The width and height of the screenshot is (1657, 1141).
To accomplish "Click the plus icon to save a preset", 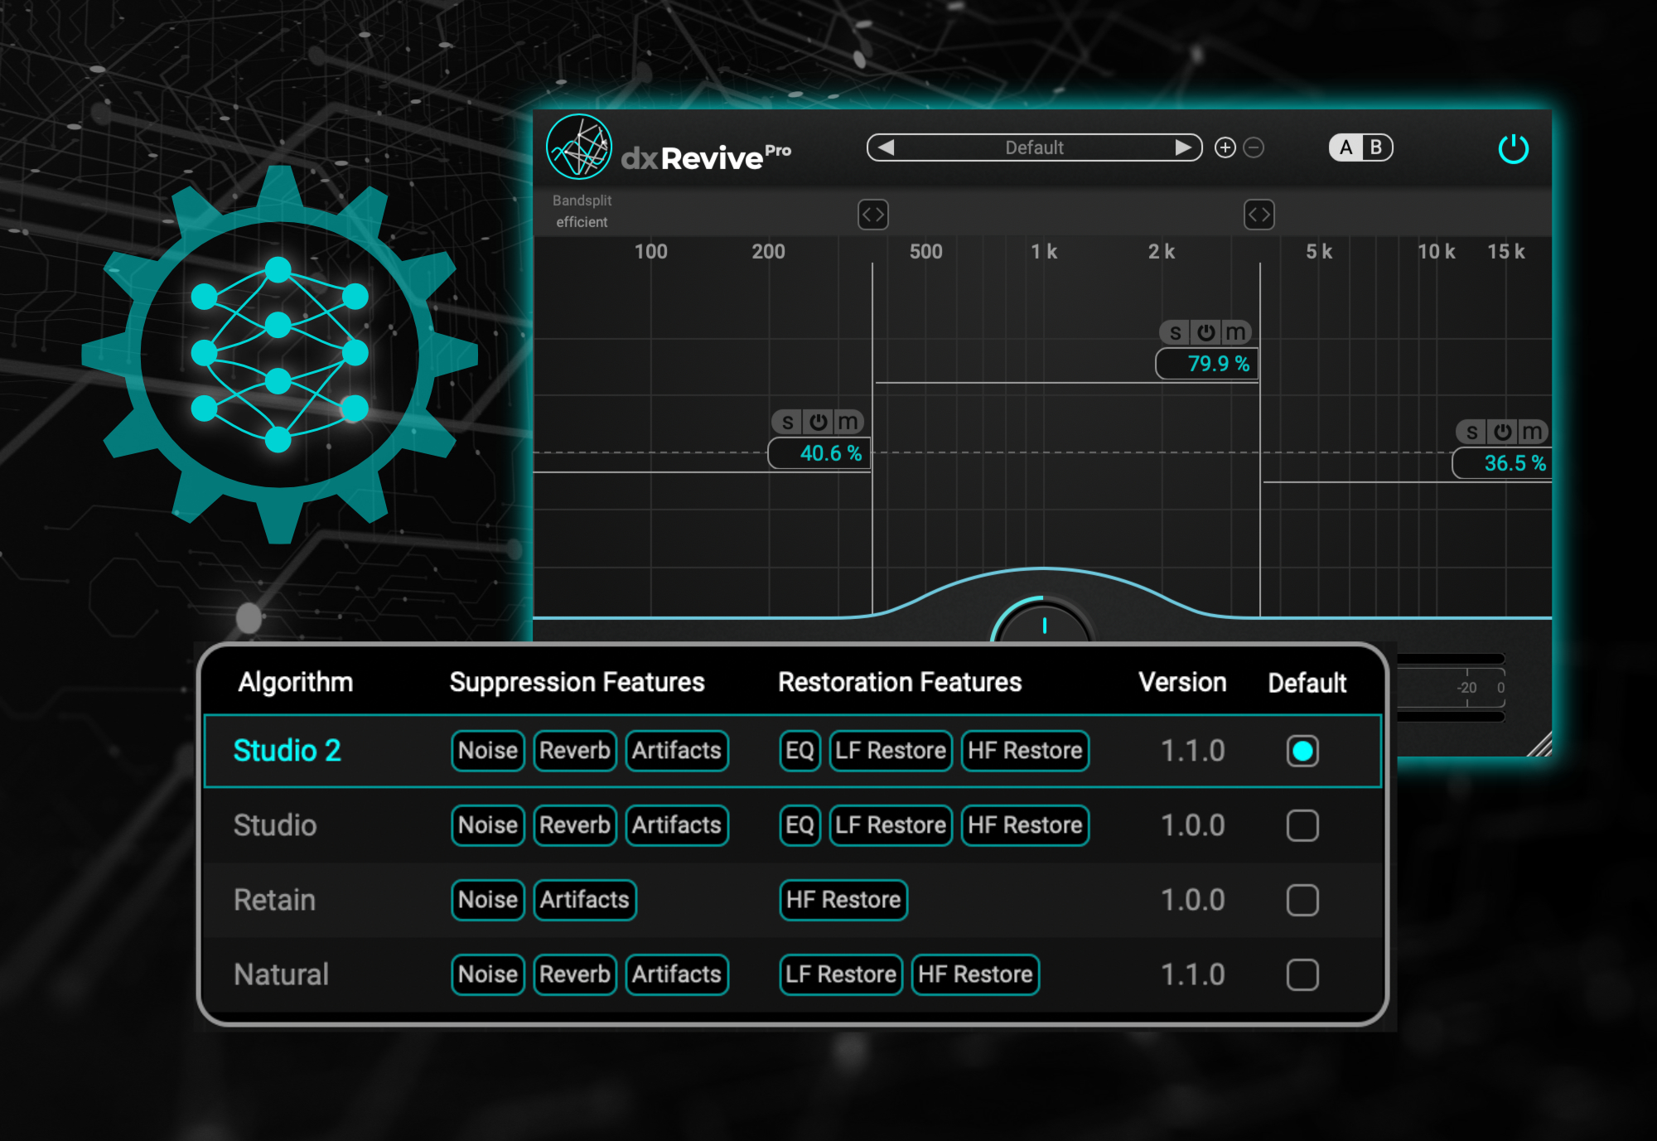I will pos(1225,147).
